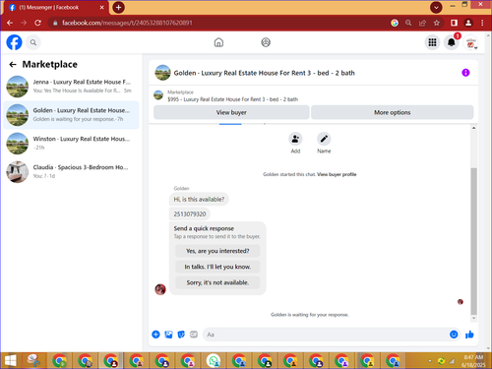
Task: Open Chrome three-dot menu
Action: coord(482,23)
